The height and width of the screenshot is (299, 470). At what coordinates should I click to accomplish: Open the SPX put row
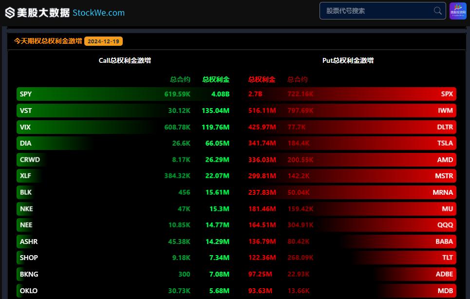pyautogui.click(x=352, y=94)
